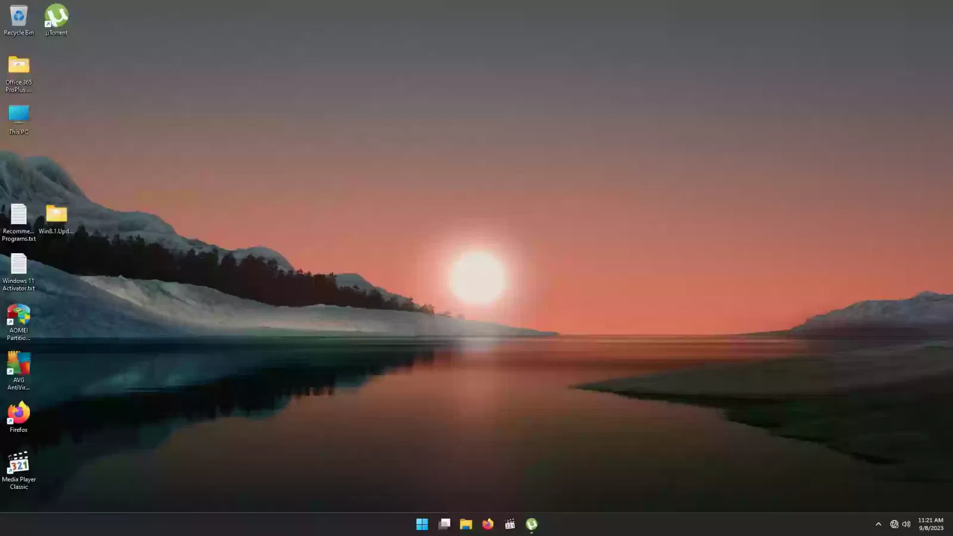Select the Windows 11 Activator.txt file
This screenshot has height=536, width=953.
pyautogui.click(x=18, y=272)
